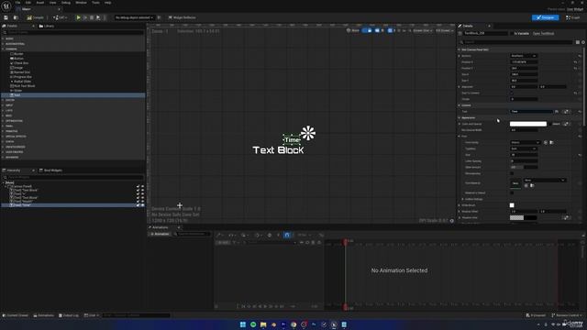Open the Anchors dropdown in Details
Image resolution: width=587 pixels, height=330 pixels.
tap(524, 56)
